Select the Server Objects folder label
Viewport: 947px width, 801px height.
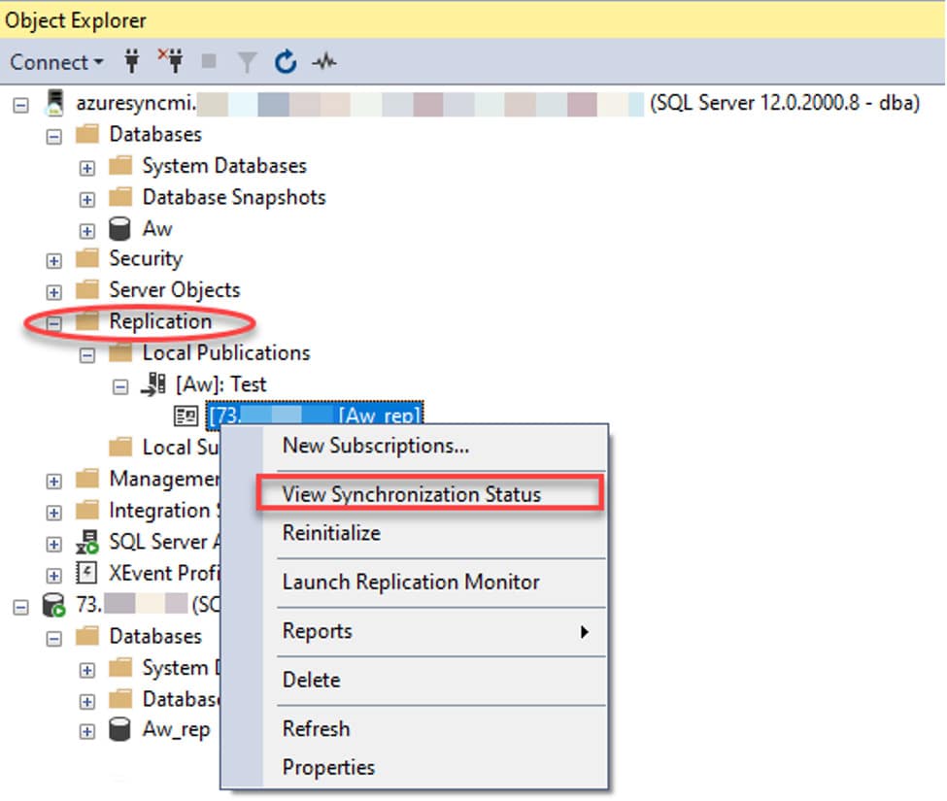point(175,289)
